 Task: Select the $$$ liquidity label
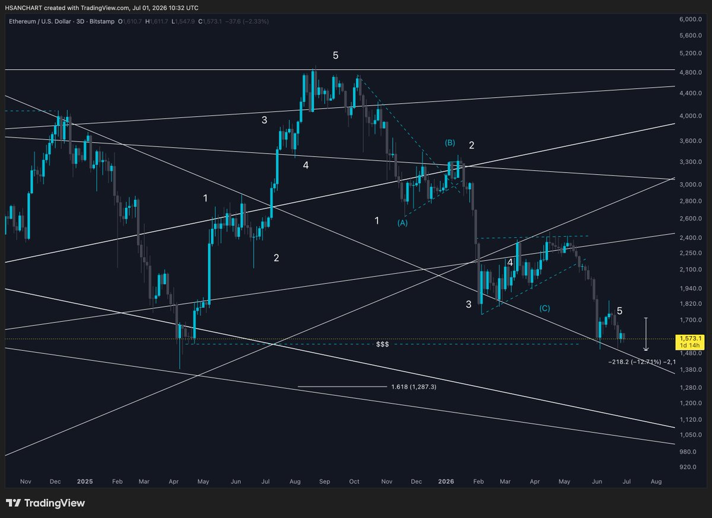coord(382,344)
